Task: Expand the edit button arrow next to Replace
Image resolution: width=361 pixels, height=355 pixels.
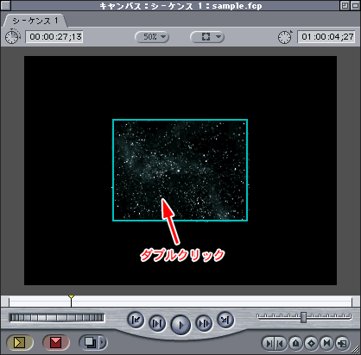Action: pos(103,342)
